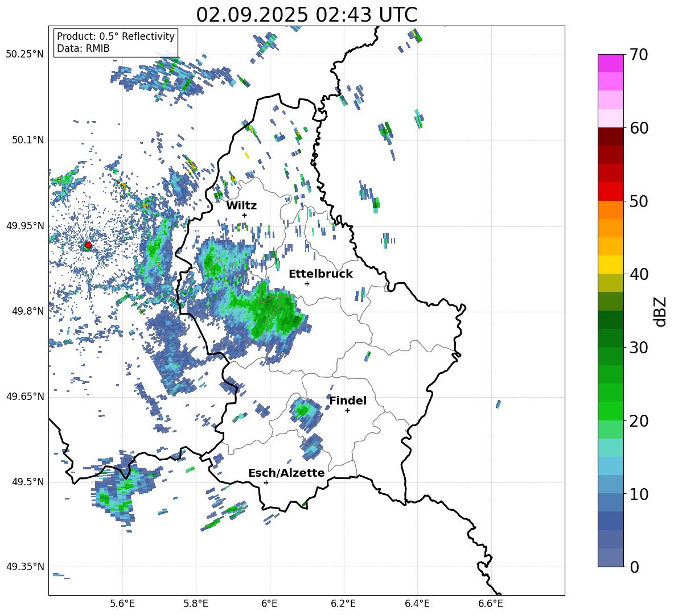This screenshot has width=674, height=615.
Task: Click the Ettelbruck city label
Action: 320,274
